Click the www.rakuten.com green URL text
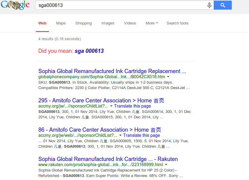The image size is (249, 180). tap(101, 165)
